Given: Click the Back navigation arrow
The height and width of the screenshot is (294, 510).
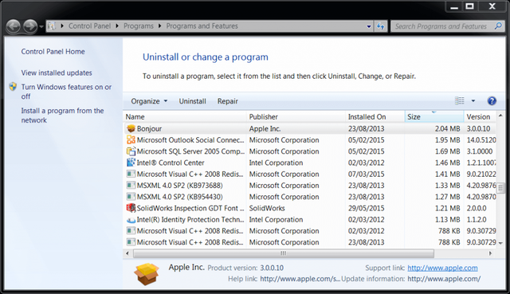Looking at the screenshot, I should click(x=14, y=26).
